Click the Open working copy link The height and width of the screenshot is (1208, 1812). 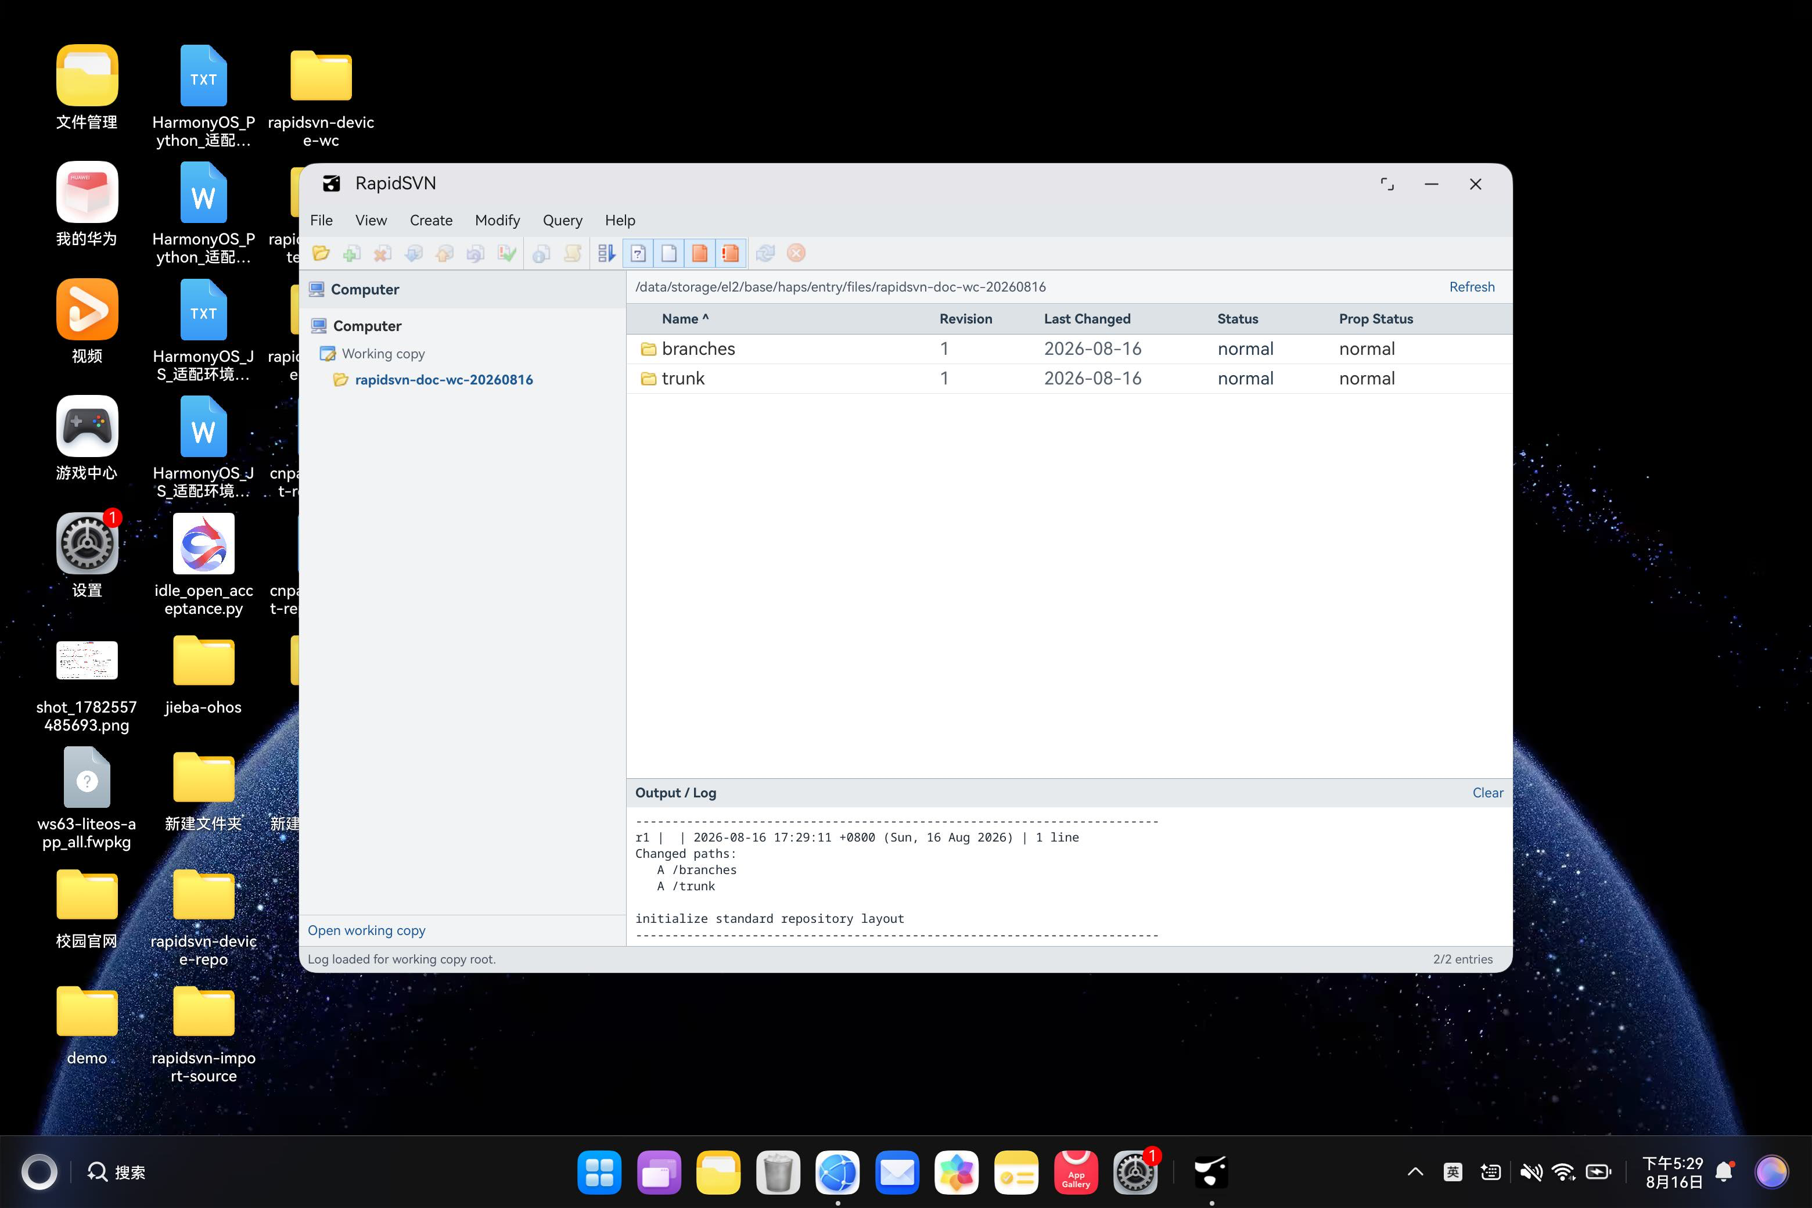366,930
